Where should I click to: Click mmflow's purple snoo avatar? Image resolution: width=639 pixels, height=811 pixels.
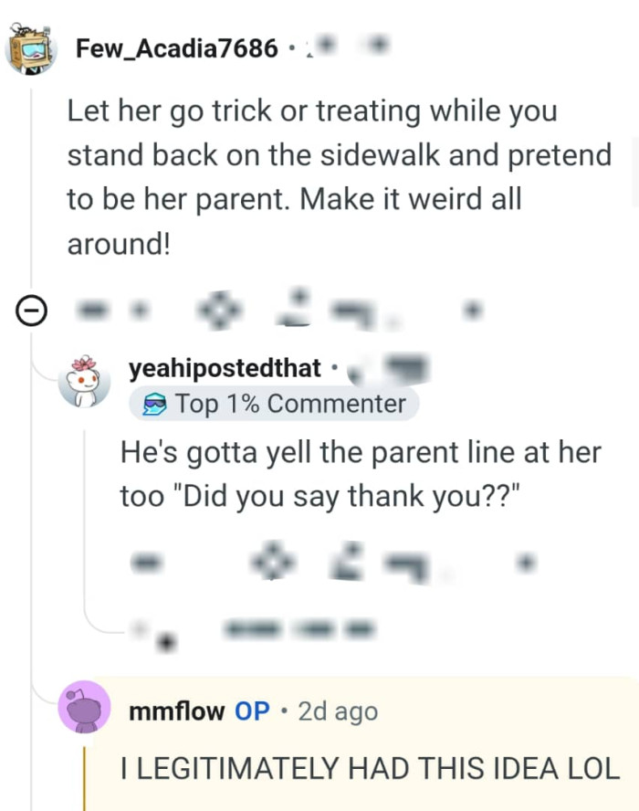coord(82,711)
